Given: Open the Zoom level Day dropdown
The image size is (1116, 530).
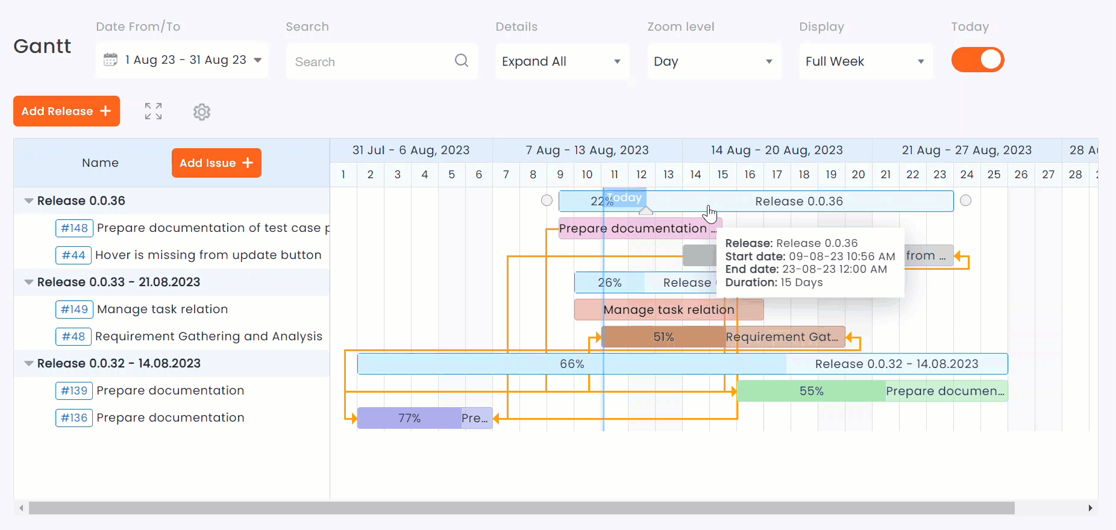Looking at the screenshot, I should tap(713, 61).
